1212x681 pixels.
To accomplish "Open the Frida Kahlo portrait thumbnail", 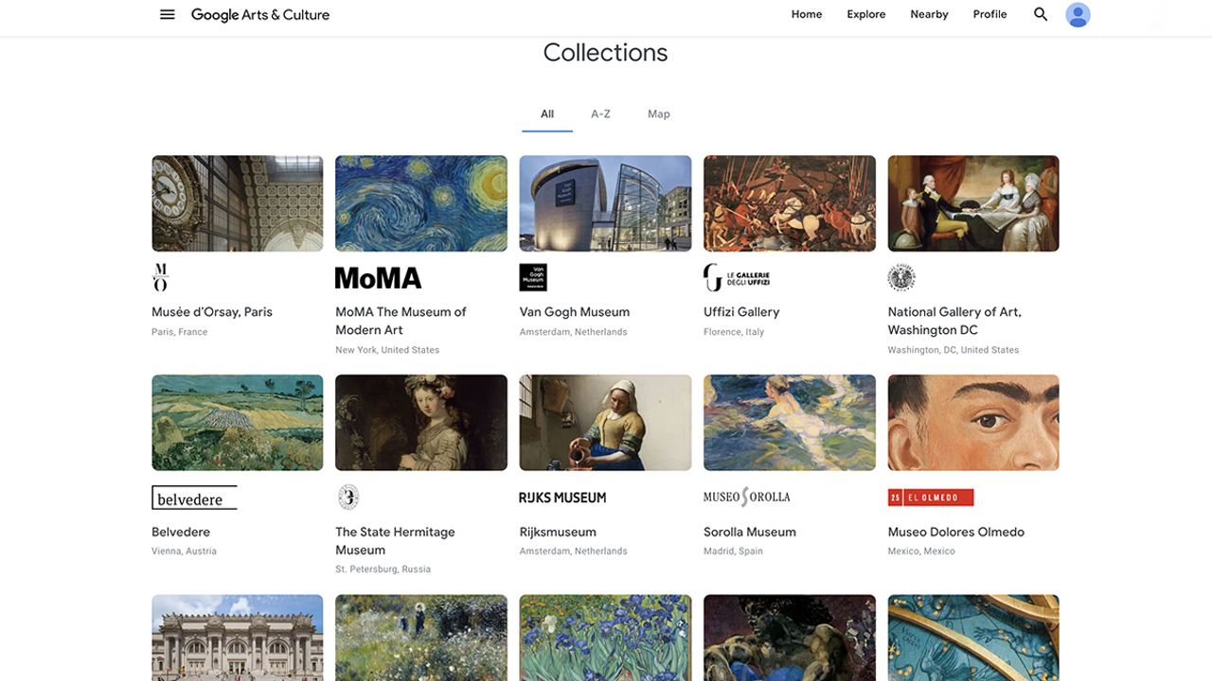I will (973, 423).
